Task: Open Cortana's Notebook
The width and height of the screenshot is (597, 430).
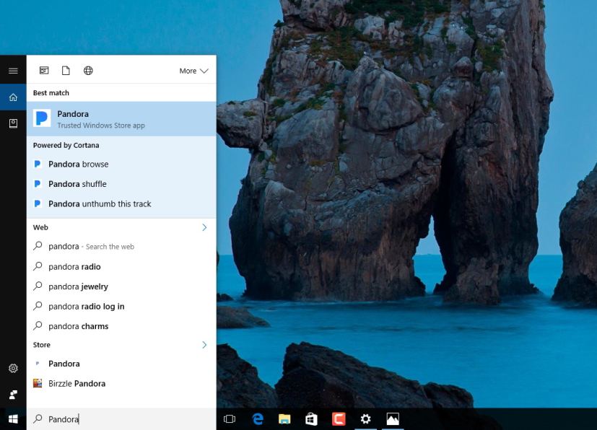Action: [12, 125]
